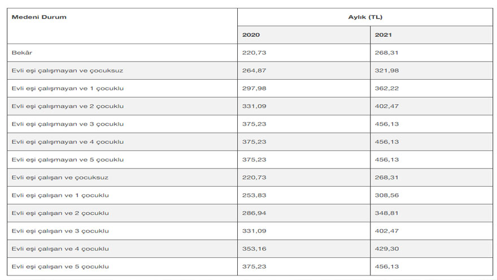Click the 2020 column header
This screenshot has height=280, width=497.
[251, 35]
